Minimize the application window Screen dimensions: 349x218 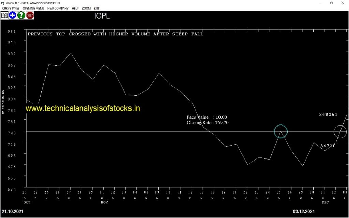click(x=320, y=3)
